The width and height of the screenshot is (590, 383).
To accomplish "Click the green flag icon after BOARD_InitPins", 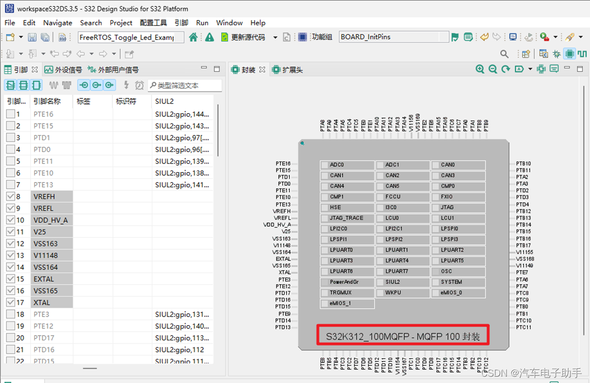I will pyautogui.click(x=455, y=37).
